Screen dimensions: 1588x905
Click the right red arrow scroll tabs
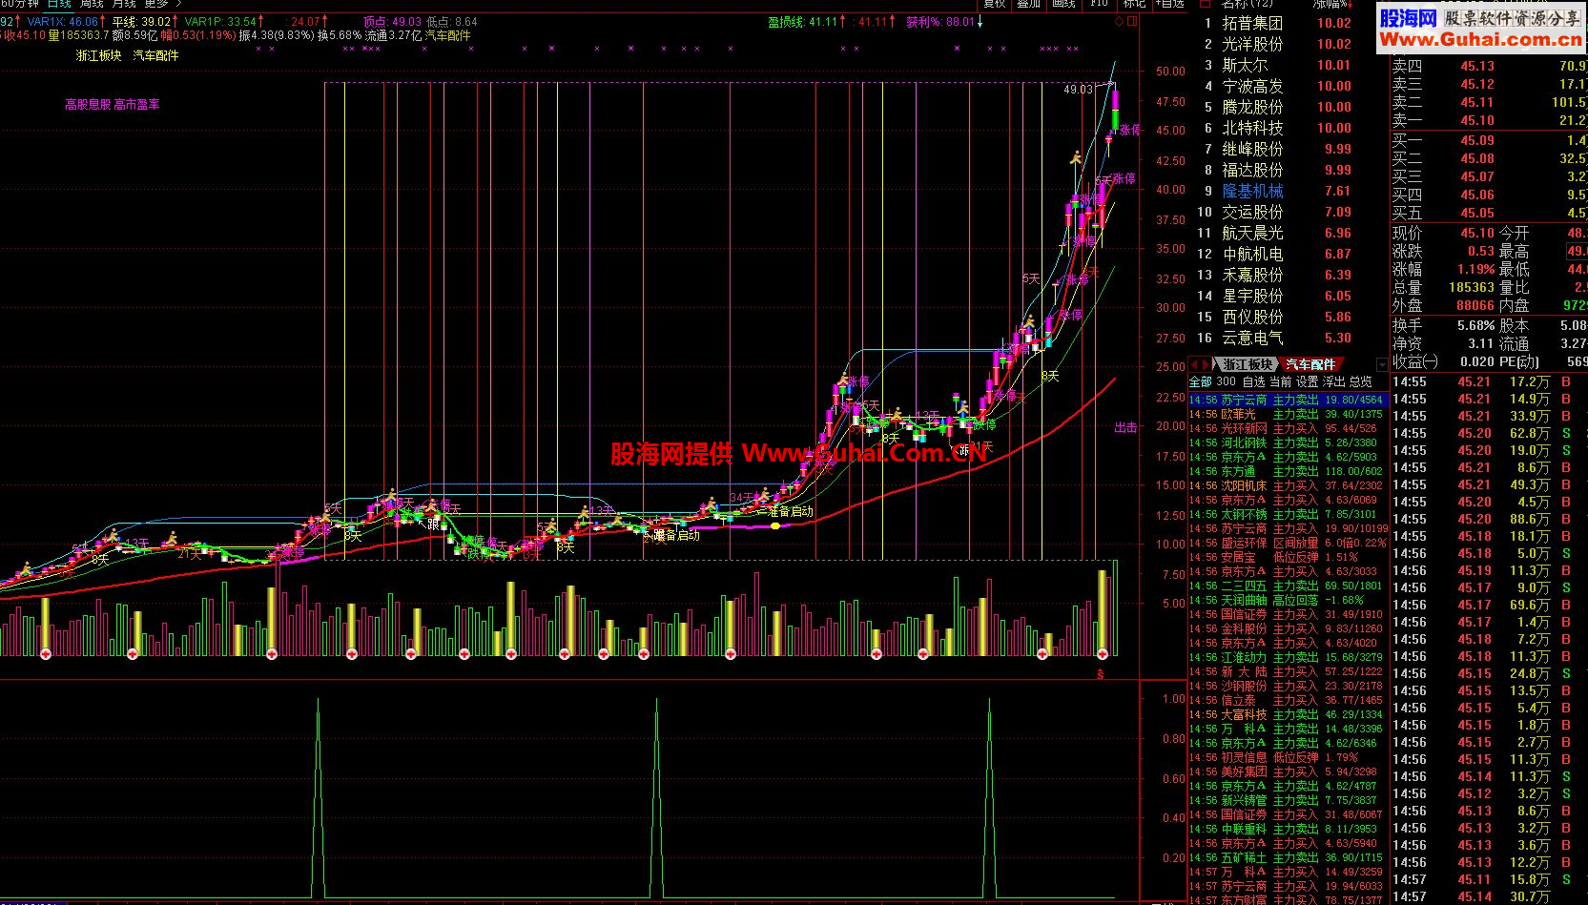tap(1206, 364)
